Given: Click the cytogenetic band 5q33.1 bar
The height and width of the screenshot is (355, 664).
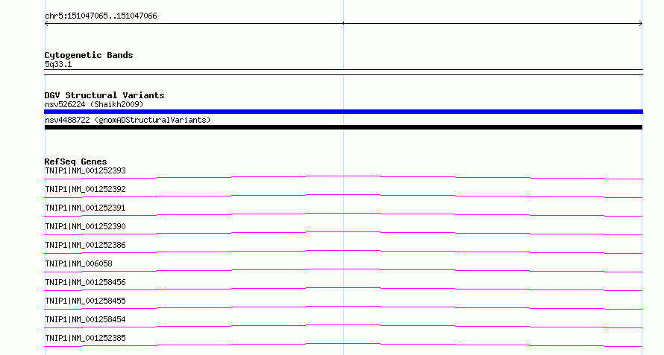Looking at the screenshot, I should tap(343, 72).
